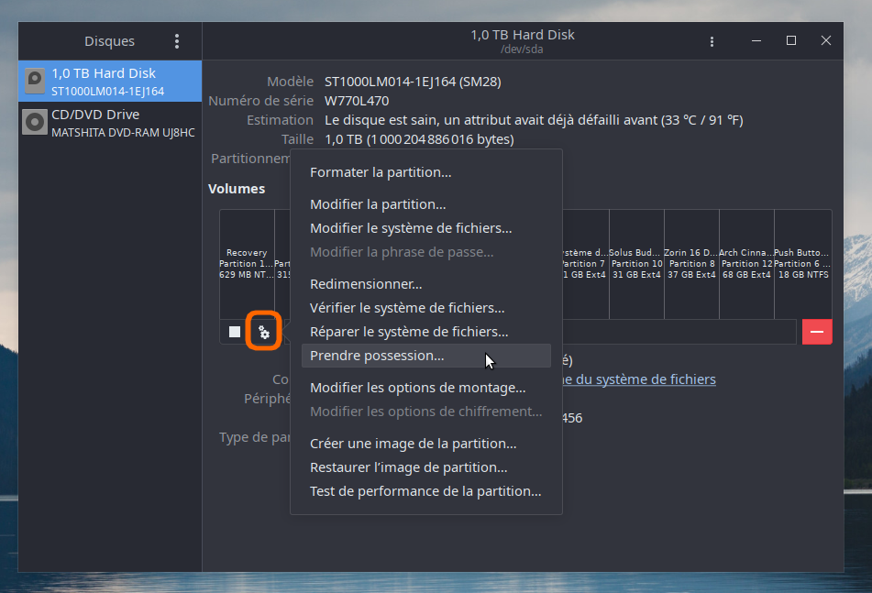Image resolution: width=872 pixels, height=593 pixels.
Task: Select the 1,0 TB Hard Disk icon
Action: click(35, 82)
